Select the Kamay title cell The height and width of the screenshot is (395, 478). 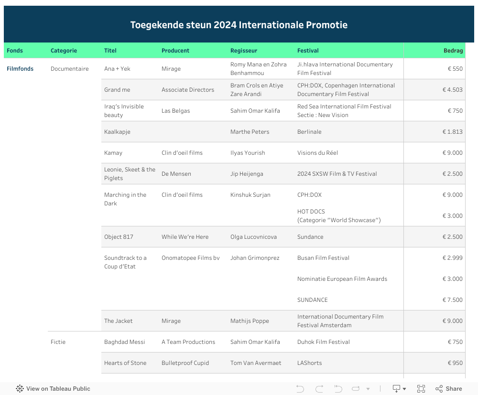113,153
